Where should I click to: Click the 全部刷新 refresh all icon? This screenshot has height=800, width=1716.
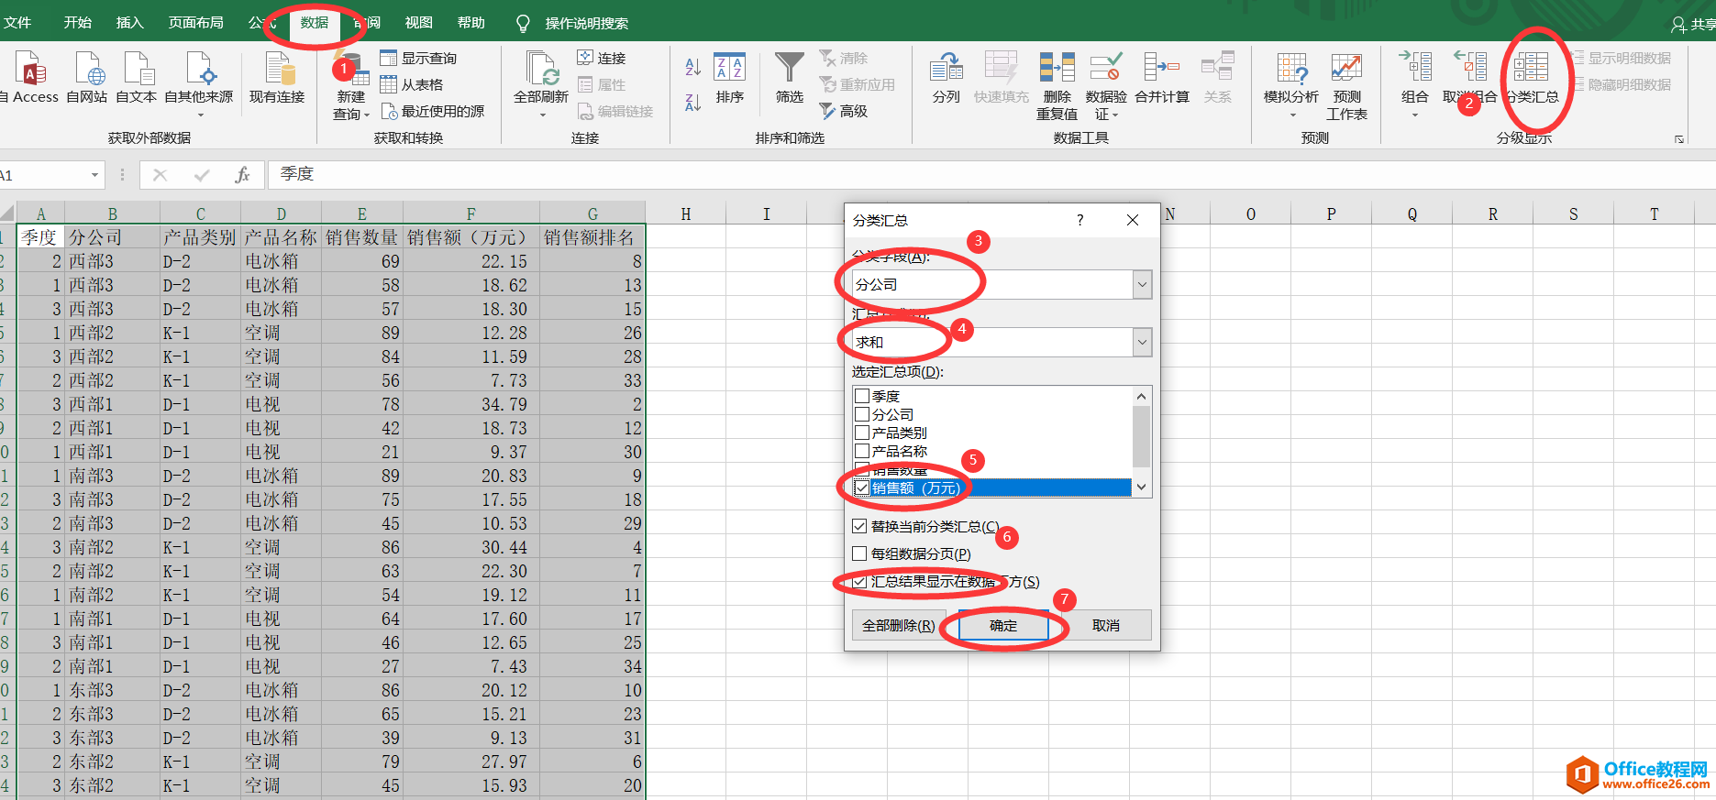coord(541,68)
